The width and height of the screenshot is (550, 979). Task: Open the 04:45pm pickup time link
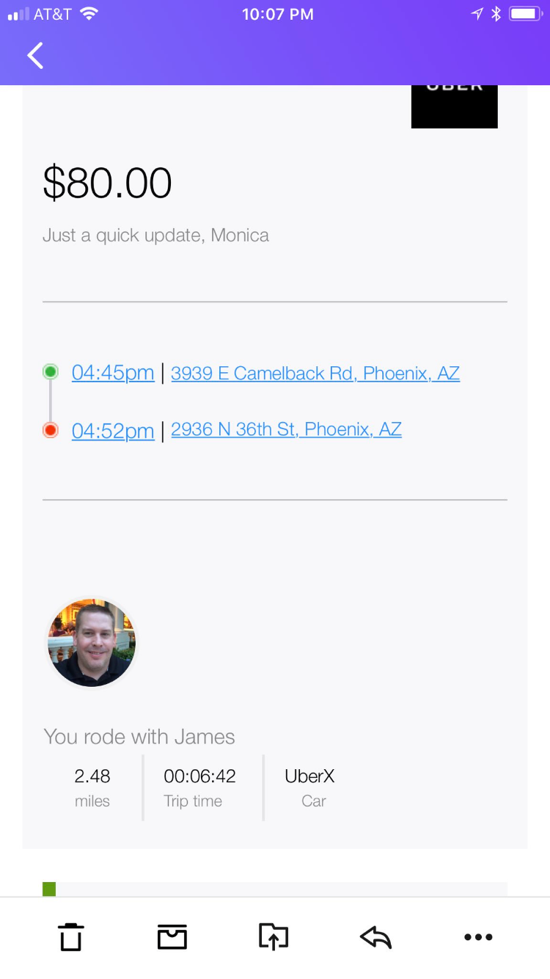(x=113, y=373)
